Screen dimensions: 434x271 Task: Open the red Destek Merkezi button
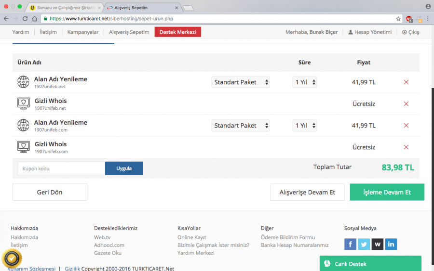click(177, 32)
